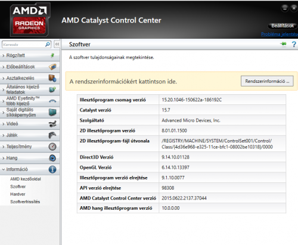Click value 9.1.10.0077
The width and height of the screenshot is (298, 245).
pos(173,178)
